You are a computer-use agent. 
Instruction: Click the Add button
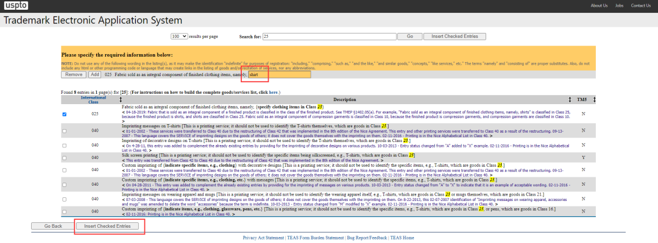(x=94, y=74)
